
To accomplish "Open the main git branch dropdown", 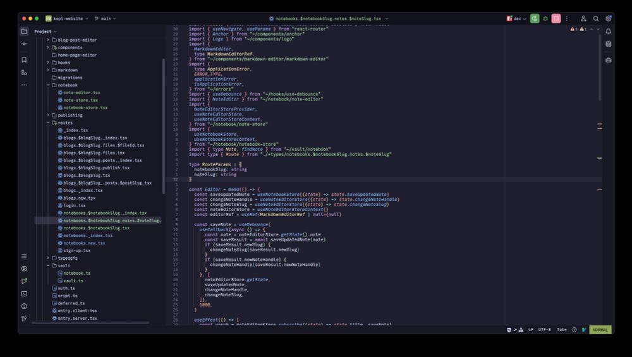I will (x=105, y=18).
